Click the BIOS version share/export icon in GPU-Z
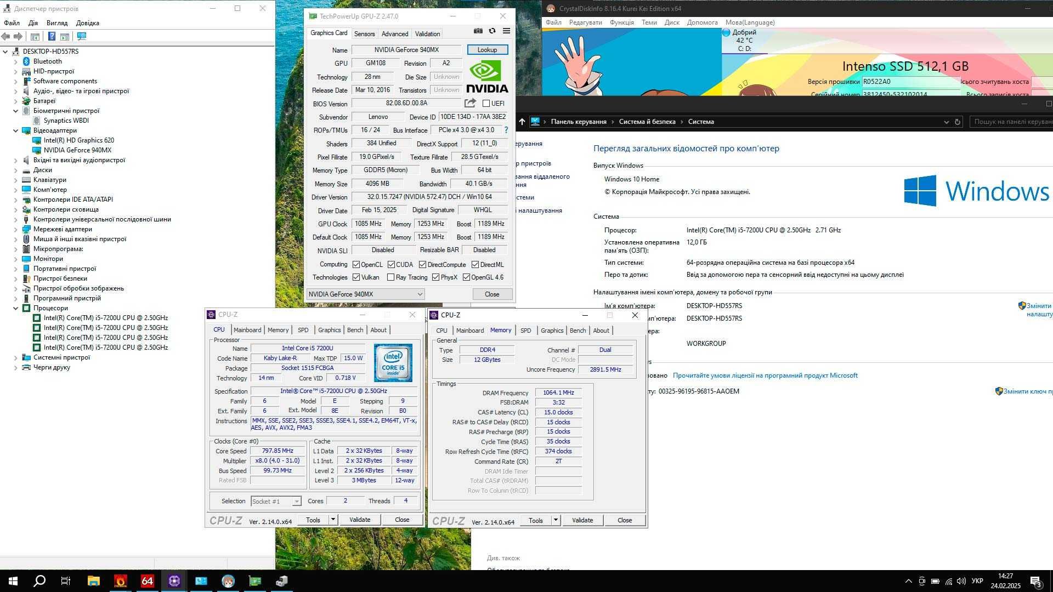 (x=470, y=103)
